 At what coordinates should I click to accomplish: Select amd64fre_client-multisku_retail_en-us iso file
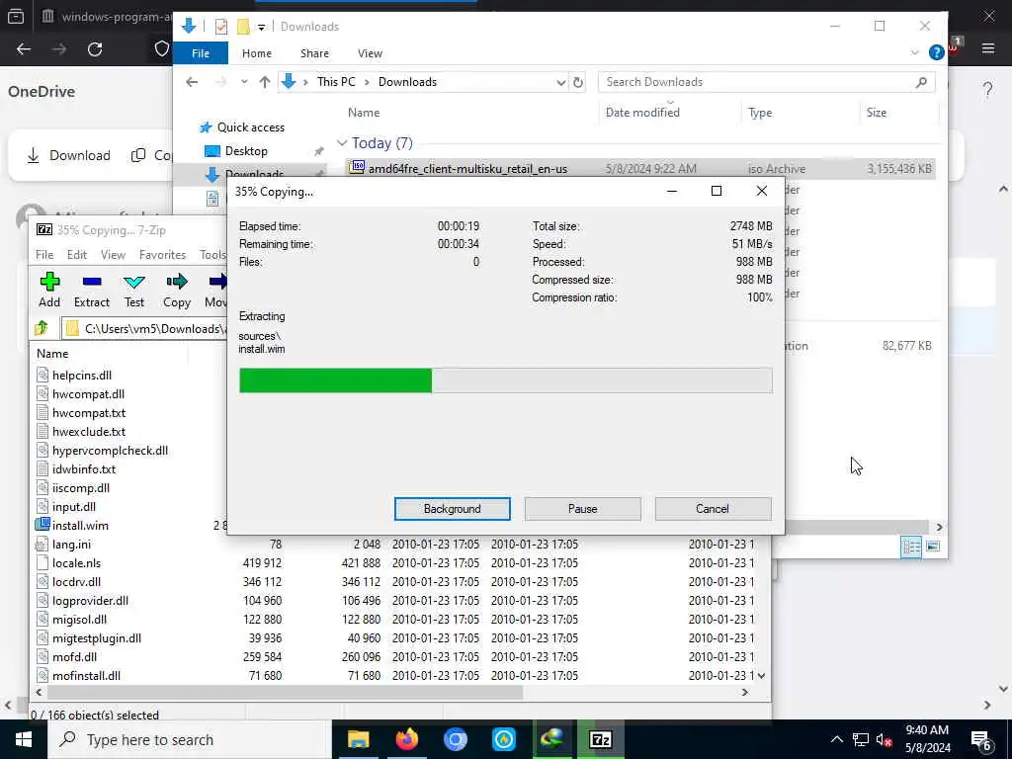pos(640,168)
